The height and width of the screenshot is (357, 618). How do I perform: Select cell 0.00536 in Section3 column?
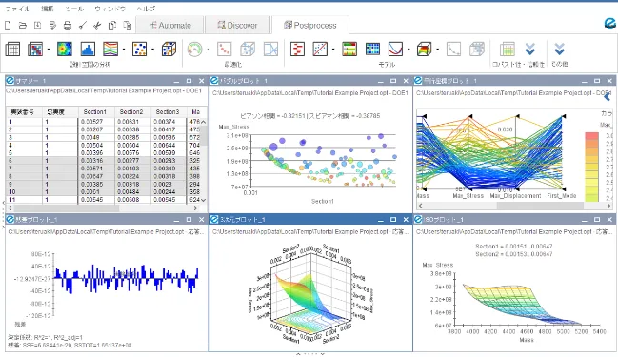click(x=169, y=137)
